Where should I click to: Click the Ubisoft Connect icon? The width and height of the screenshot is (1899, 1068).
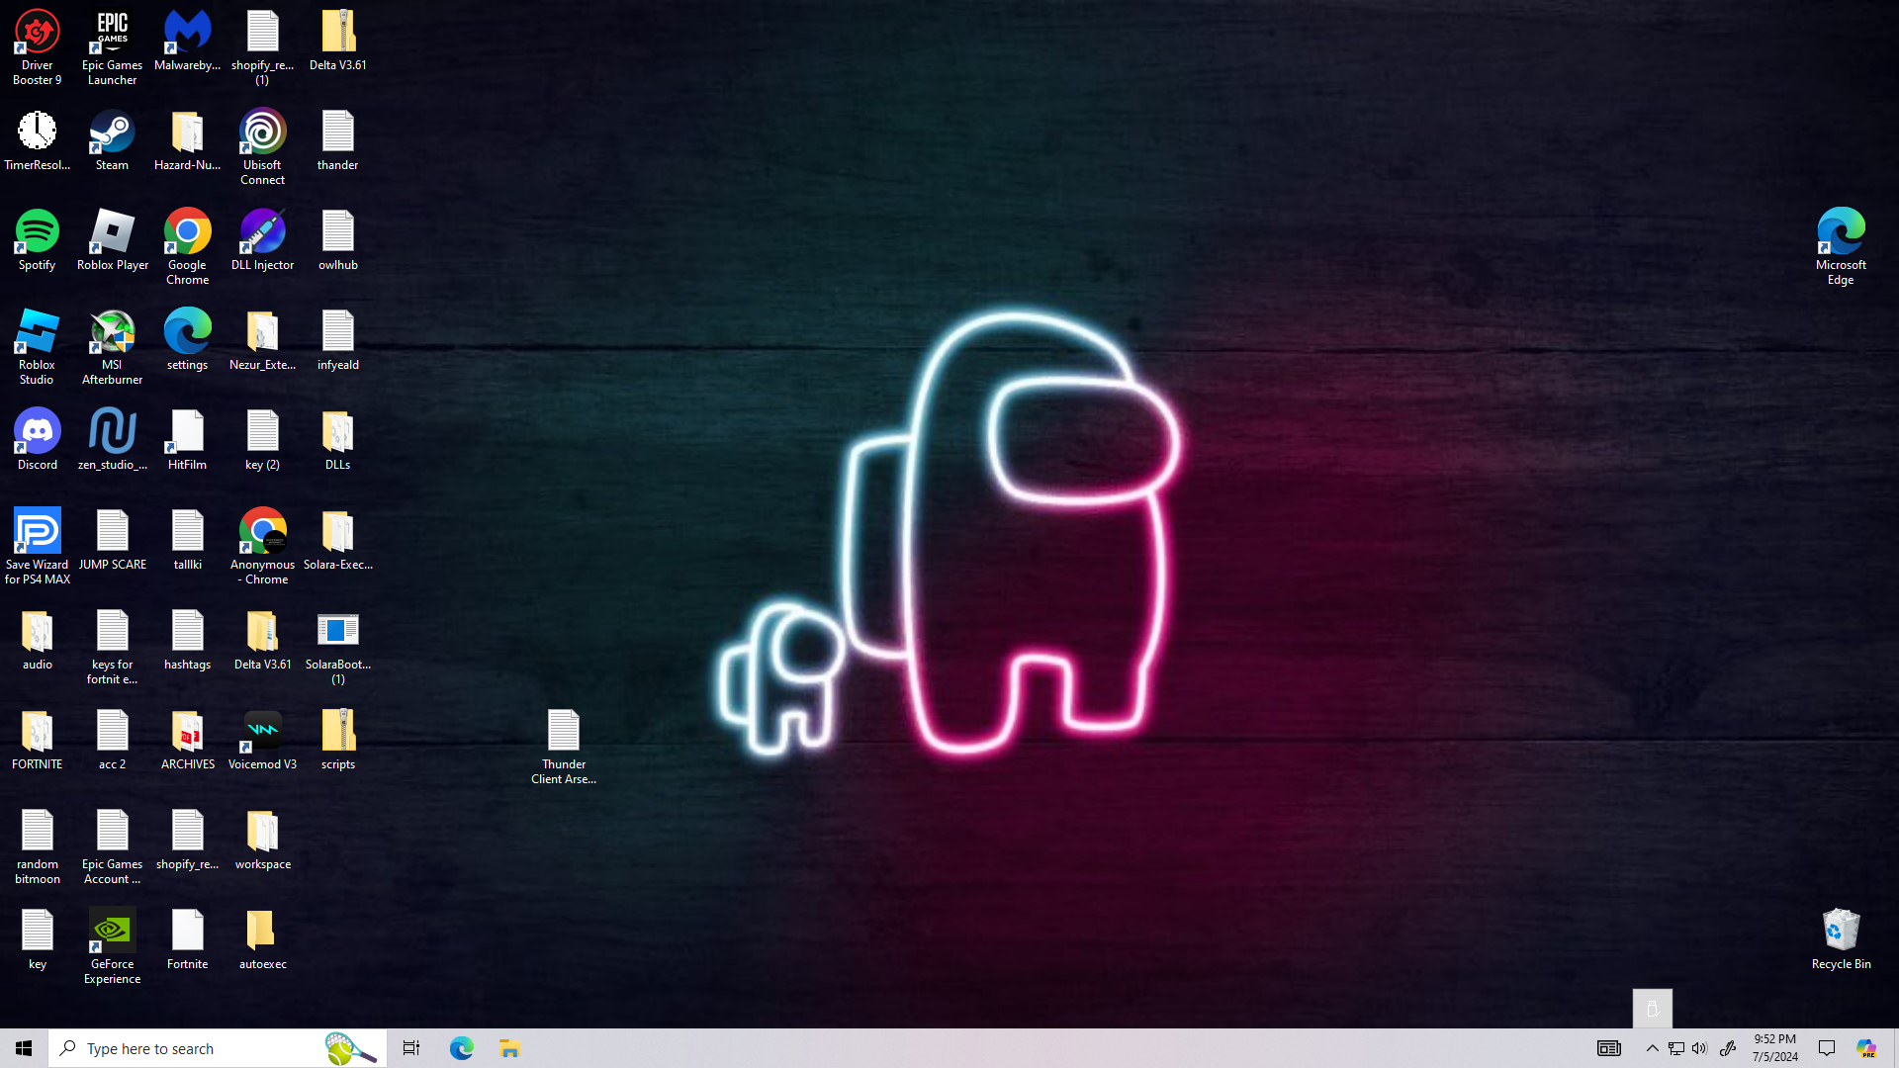pos(262,133)
